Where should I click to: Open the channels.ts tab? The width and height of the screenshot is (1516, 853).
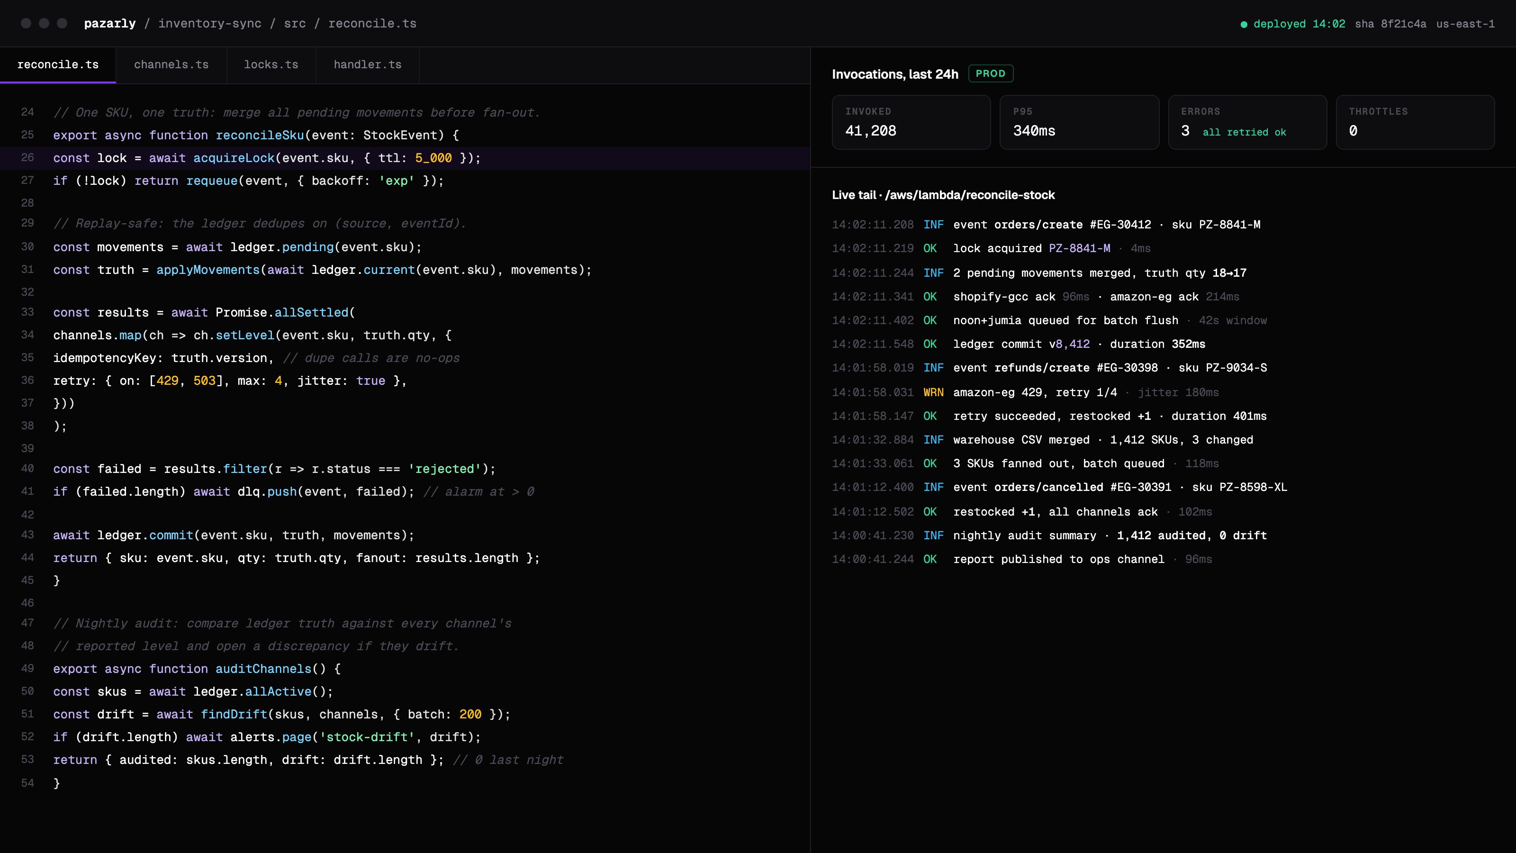pos(171,65)
